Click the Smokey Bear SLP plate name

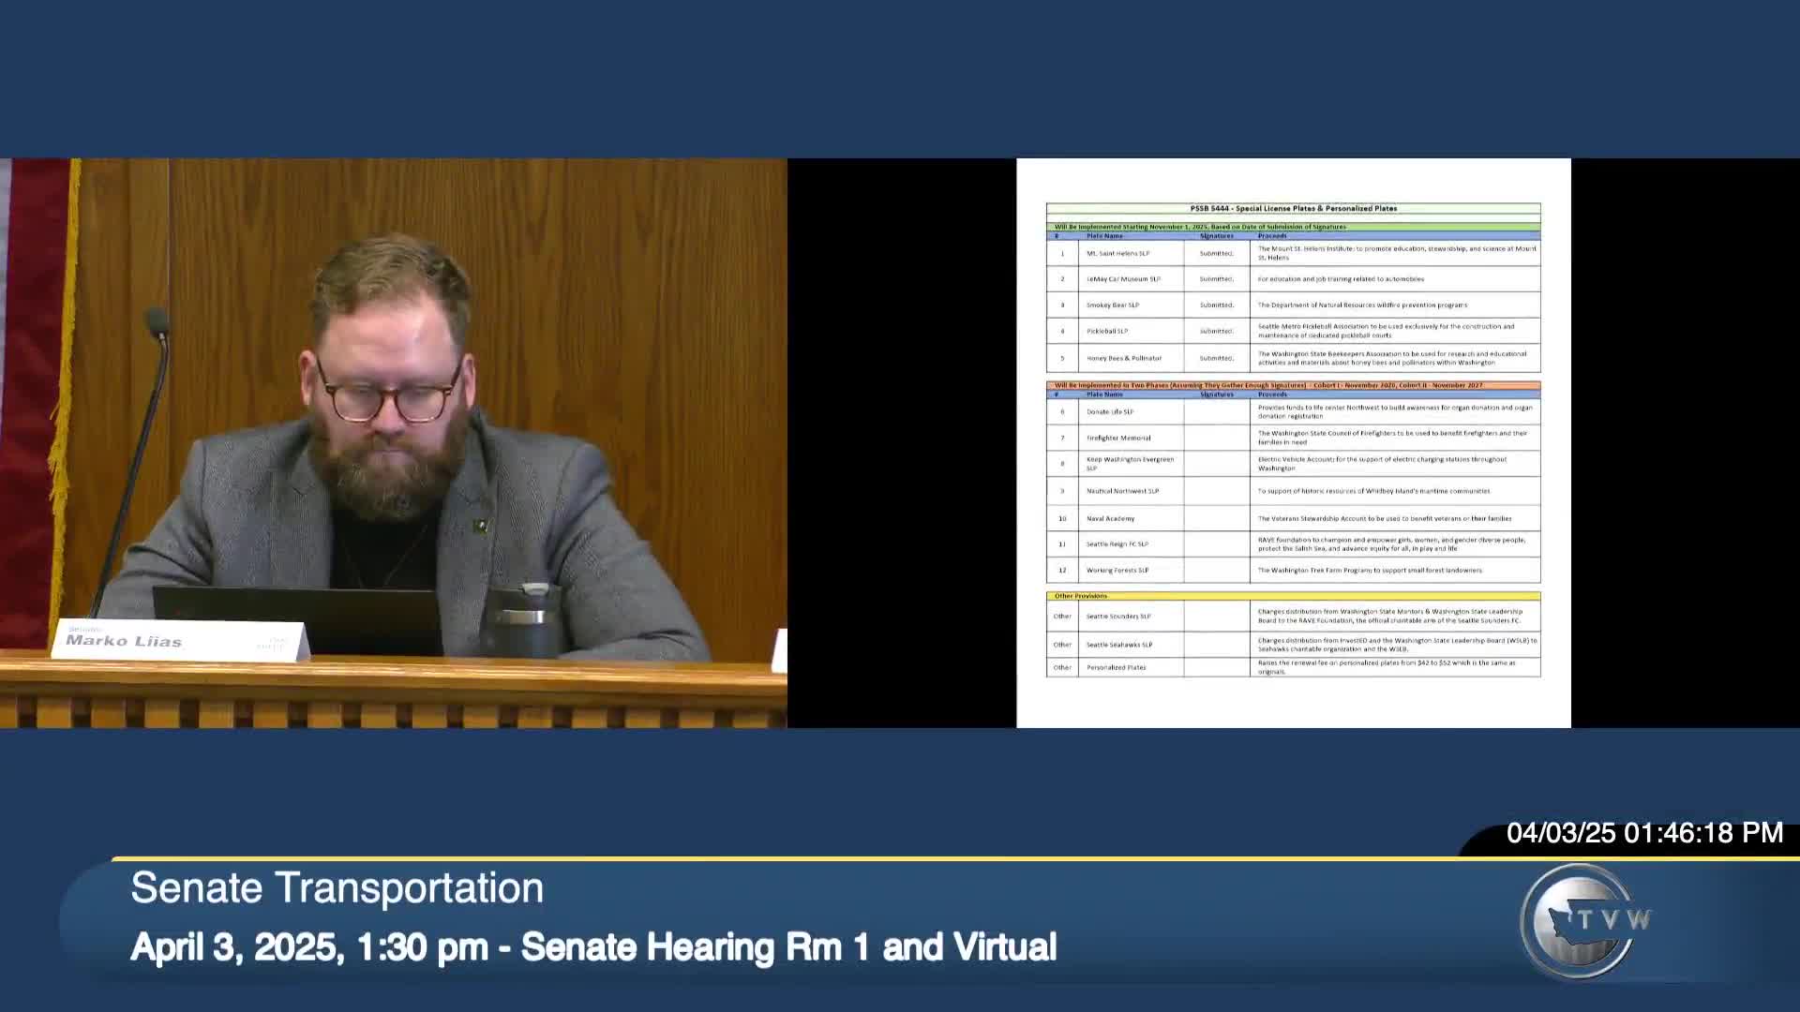click(x=1113, y=305)
